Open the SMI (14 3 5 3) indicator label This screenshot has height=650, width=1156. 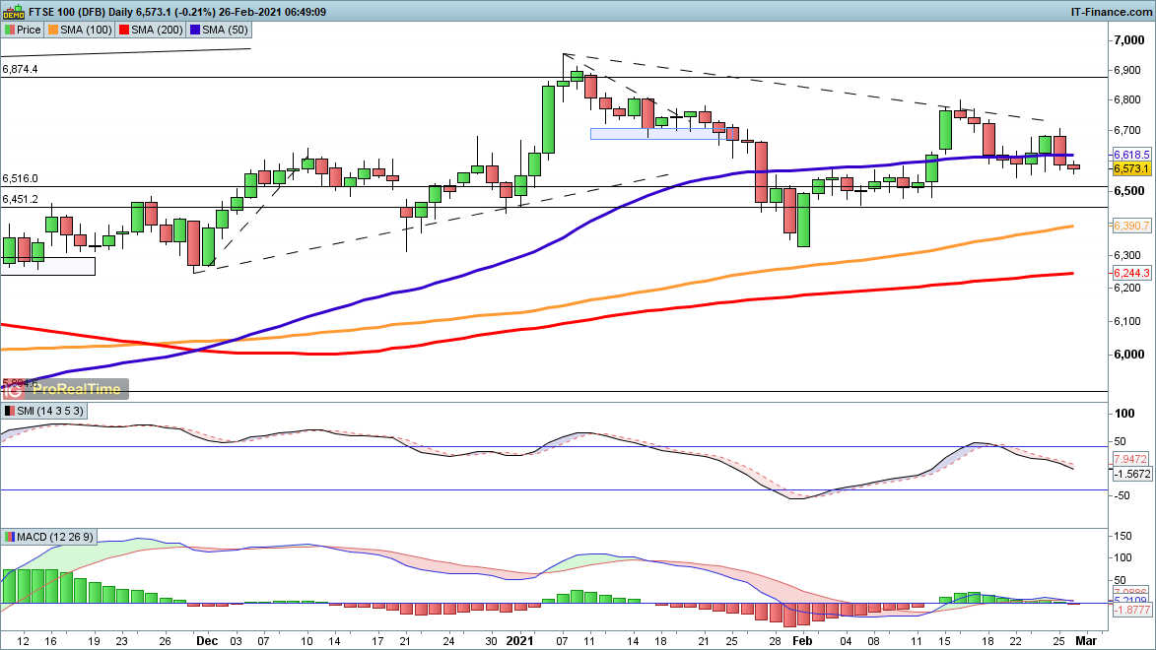44,411
